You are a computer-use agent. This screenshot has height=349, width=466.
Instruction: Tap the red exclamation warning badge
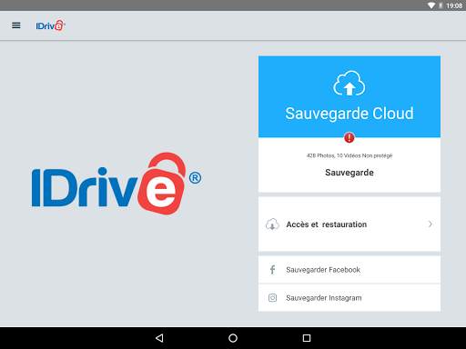[349, 137]
